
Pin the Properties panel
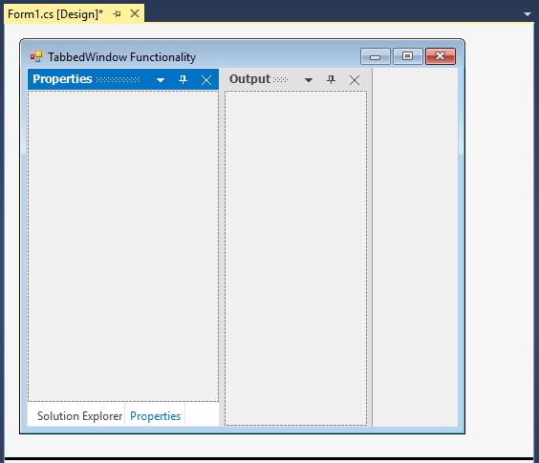tap(183, 79)
